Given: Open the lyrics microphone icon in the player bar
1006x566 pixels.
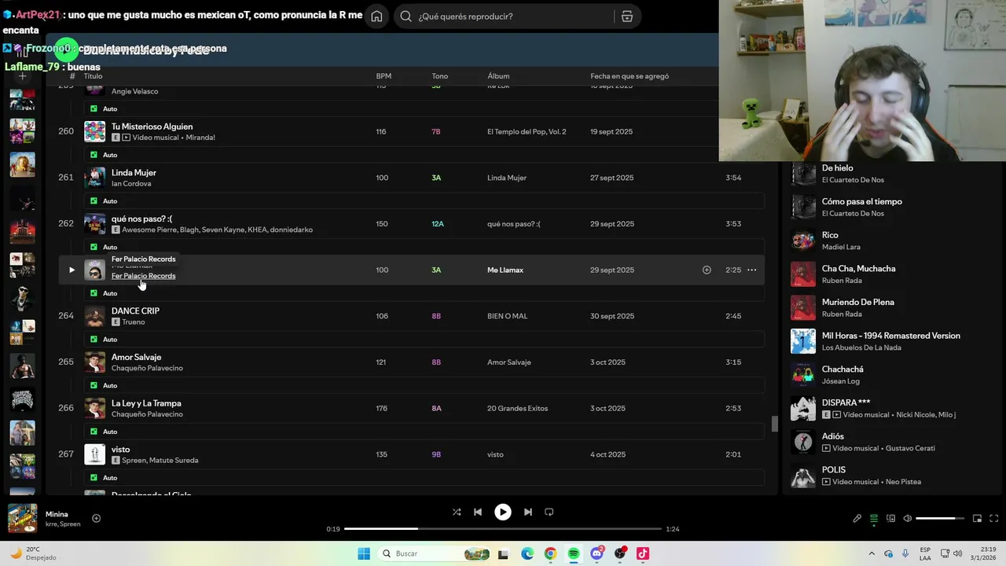Looking at the screenshot, I should (x=857, y=519).
